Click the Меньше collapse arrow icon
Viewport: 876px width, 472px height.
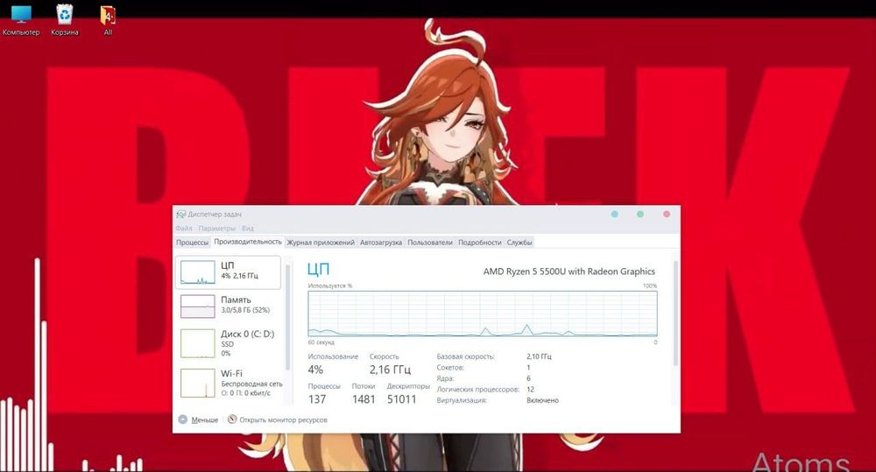pyautogui.click(x=183, y=419)
